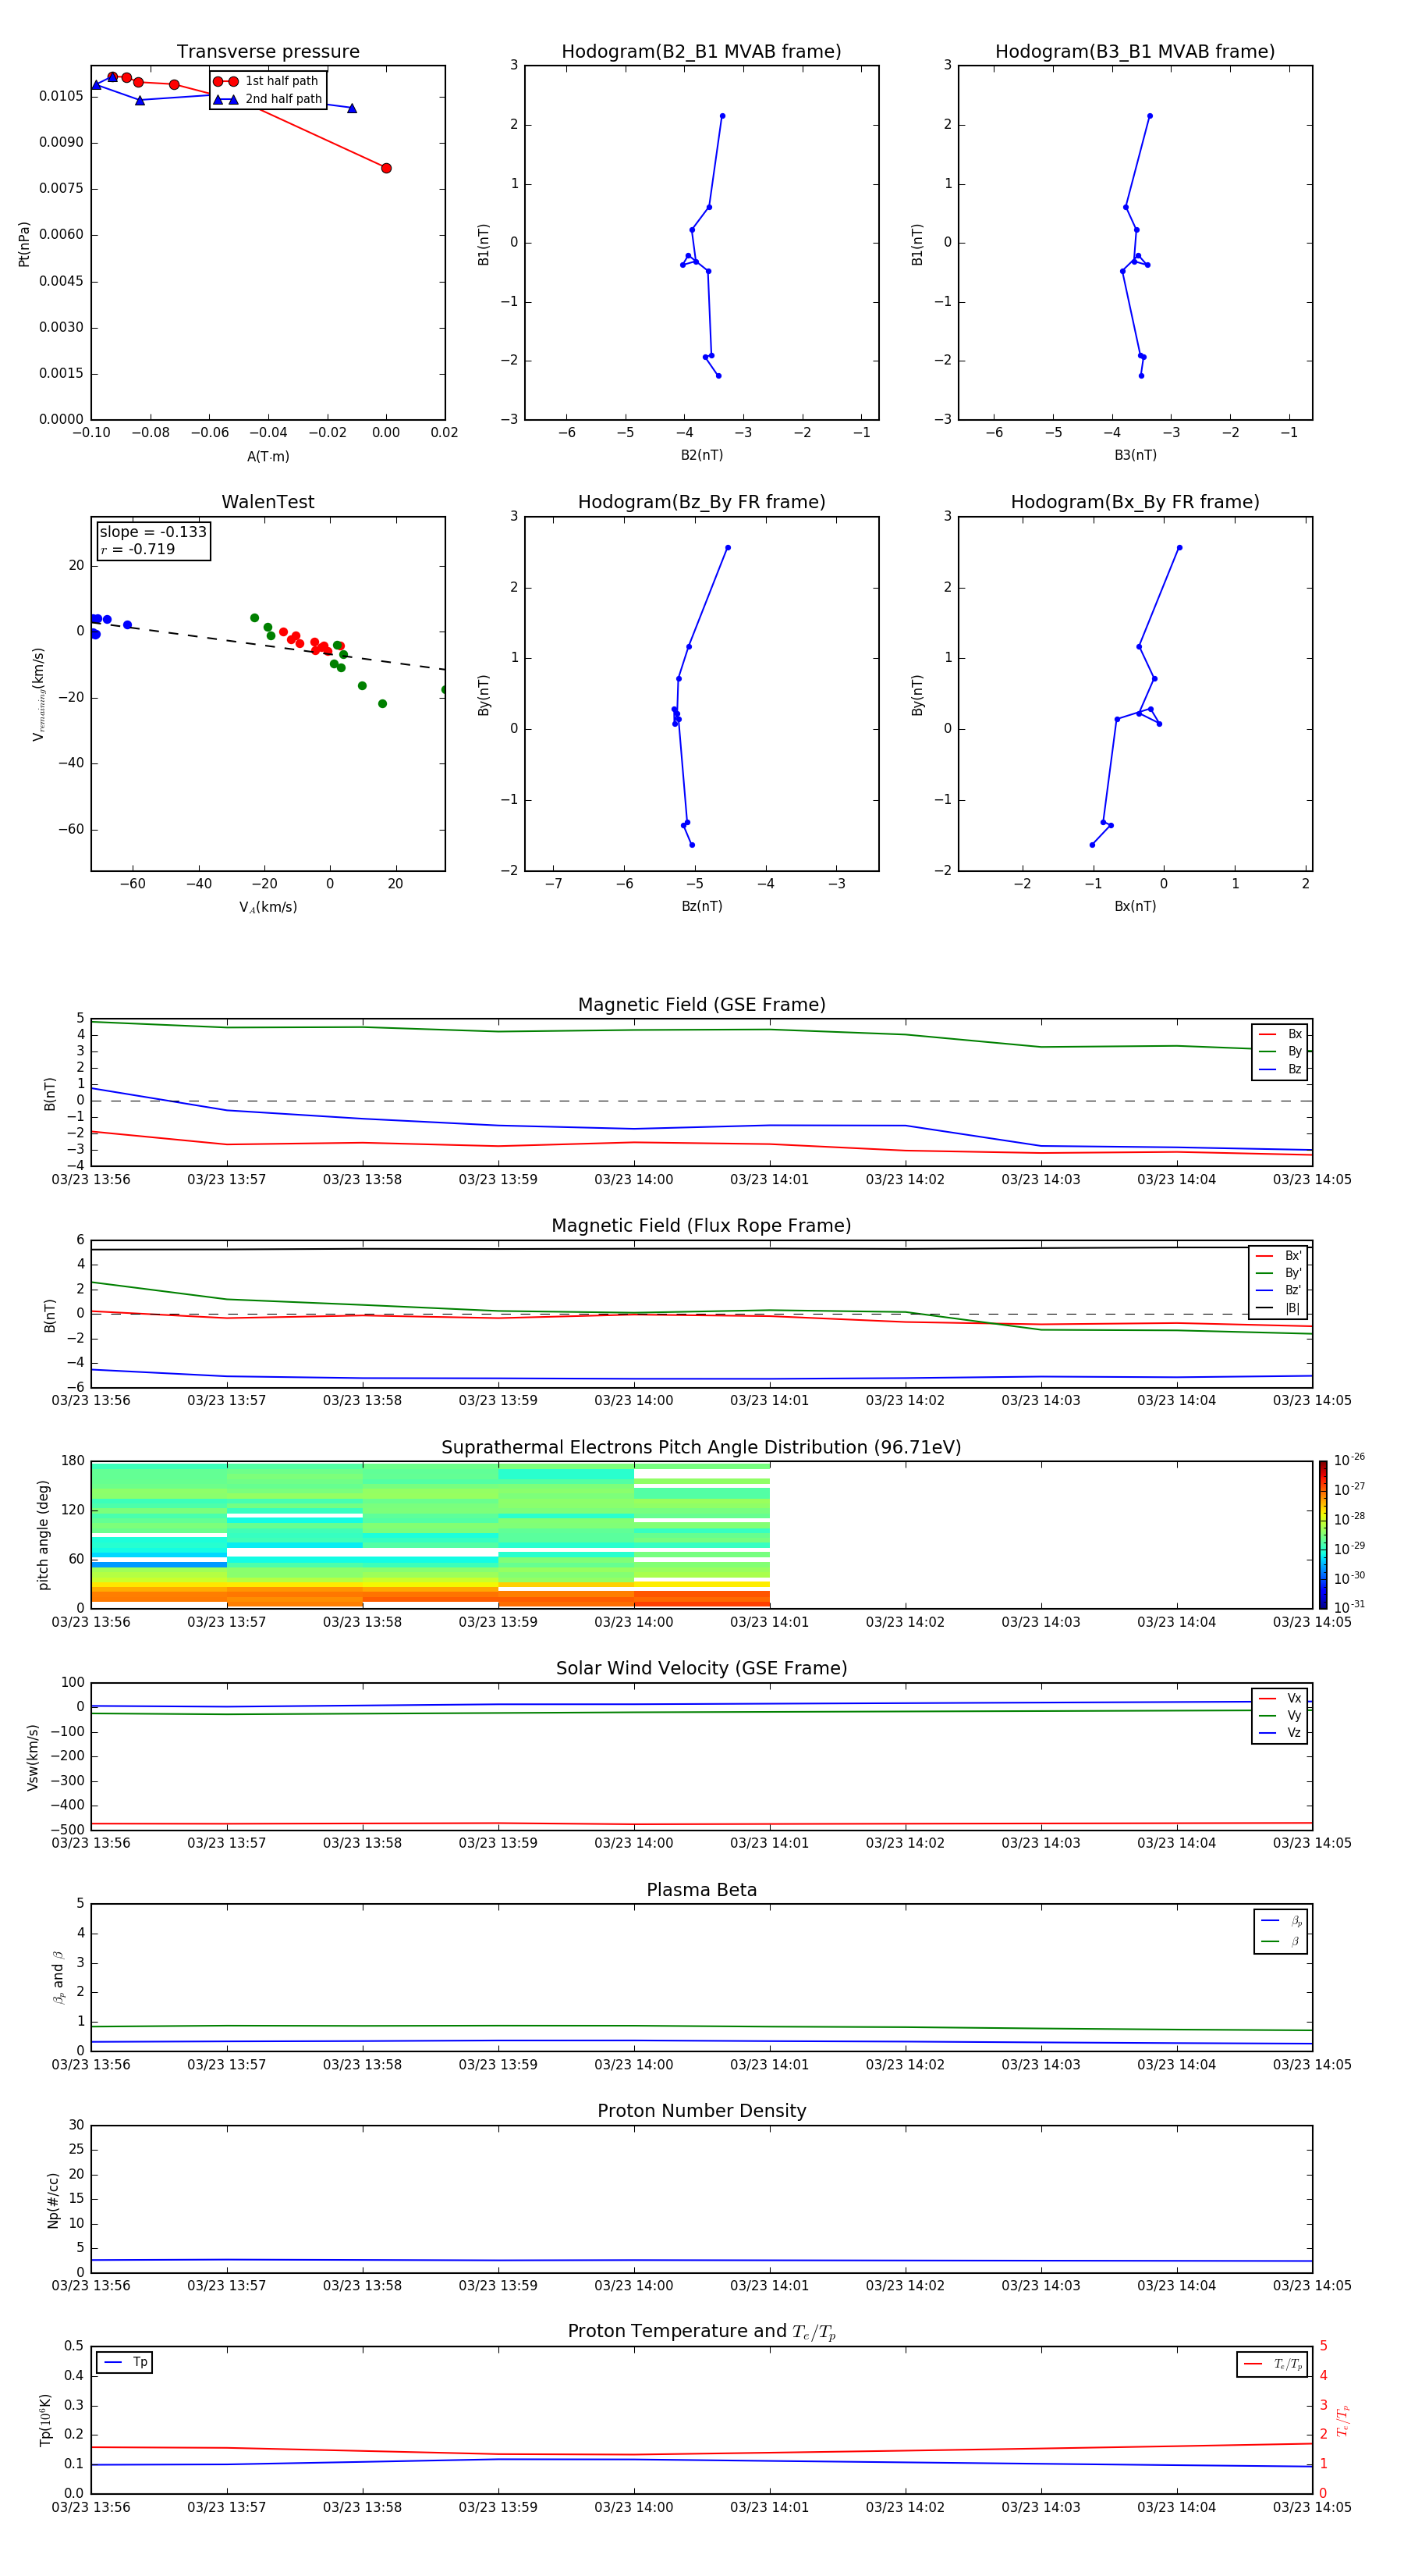Click the "Transverse pressure" plot title
The width and height of the screenshot is (1404, 2576).
coord(268,52)
